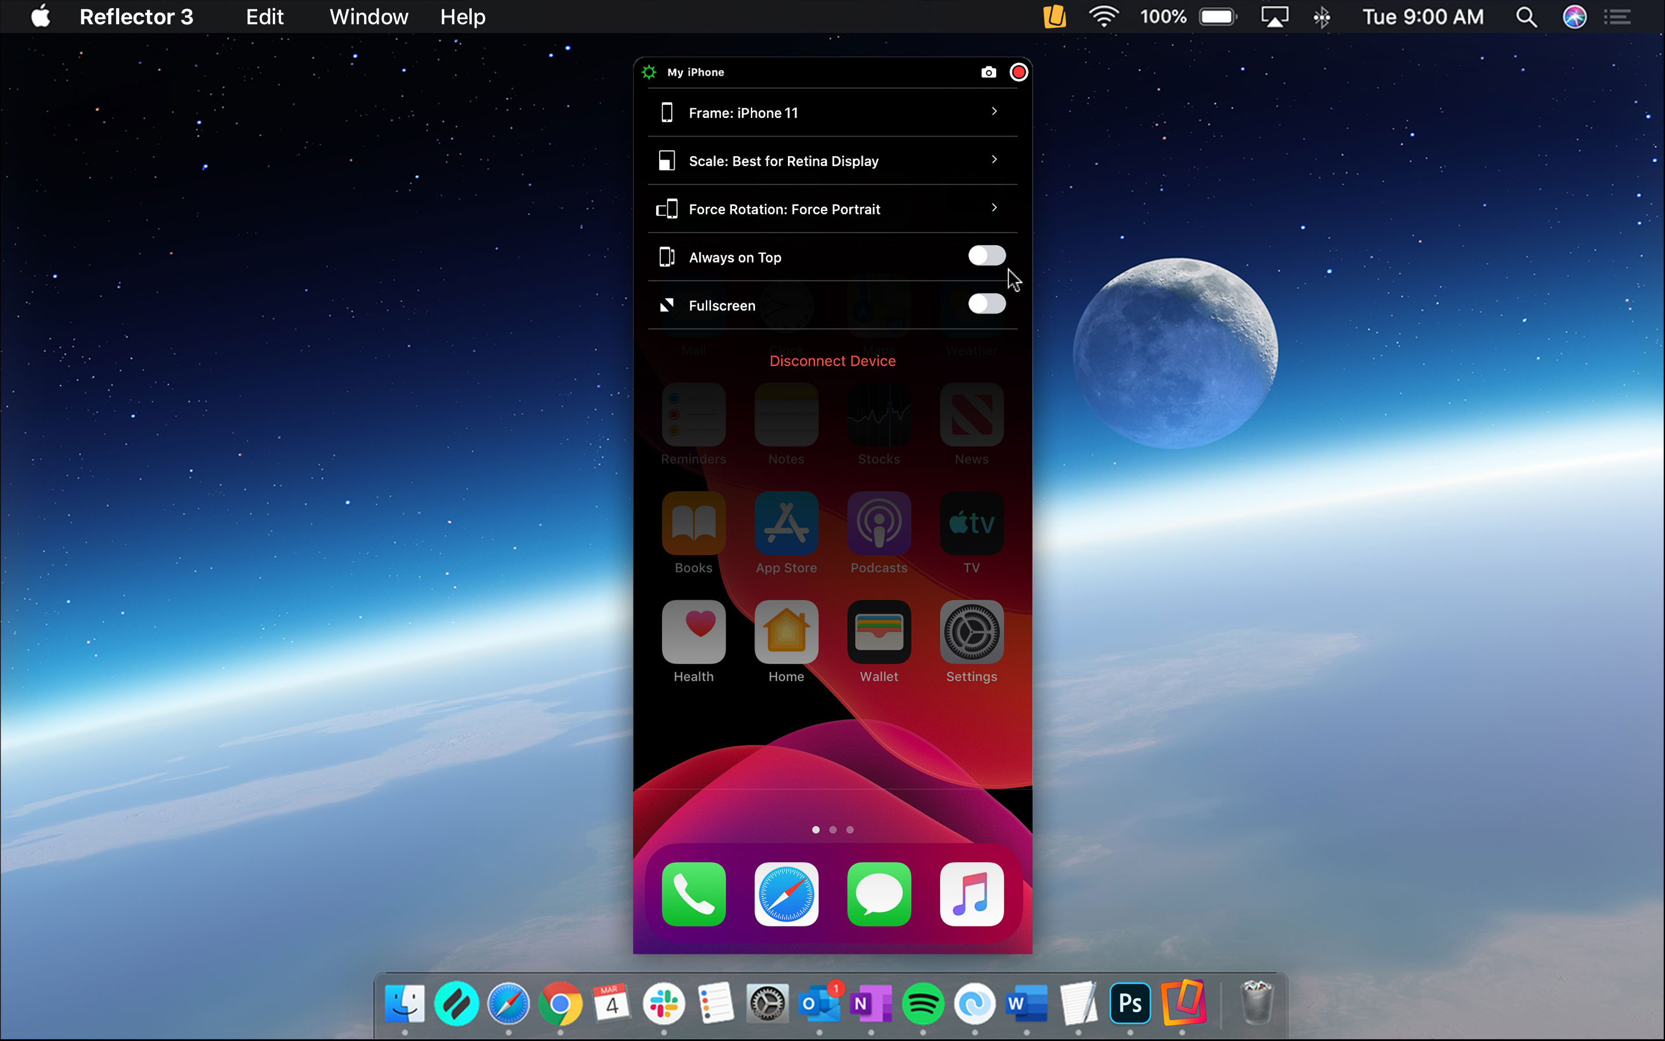Launch Safari in the iPhone dock

[786, 894]
